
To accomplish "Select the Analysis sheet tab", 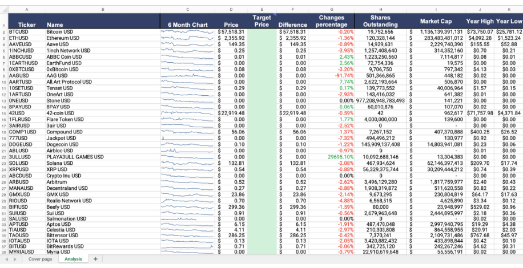I will tap(74, 259).
